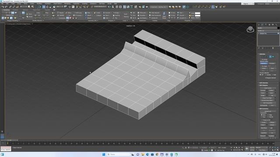Select Element sub-object level in ribbon
The height and width of the screenshot is (157, 280).
click(16, 13)
